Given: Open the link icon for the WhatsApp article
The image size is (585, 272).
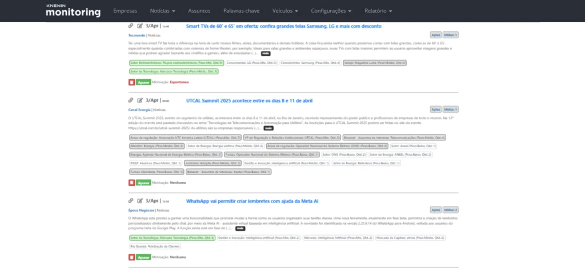Looking at the screenshot, I should [131, 201].
